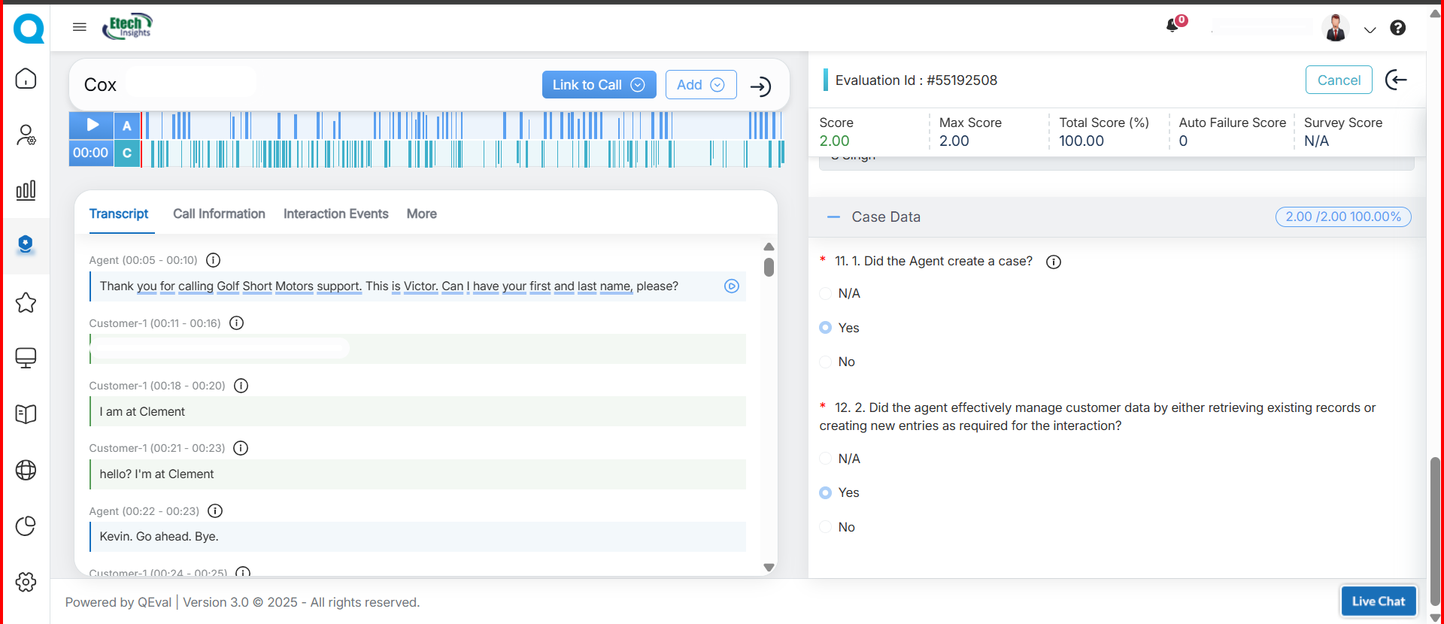Click the hamburger menu icon
The height and width of the screenshot is (624, 1444).
coord(80,27)
